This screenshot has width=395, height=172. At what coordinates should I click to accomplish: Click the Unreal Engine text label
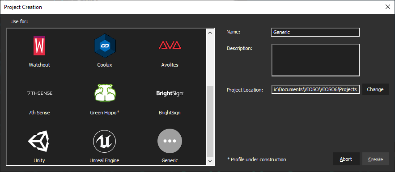tap(104, 160)
